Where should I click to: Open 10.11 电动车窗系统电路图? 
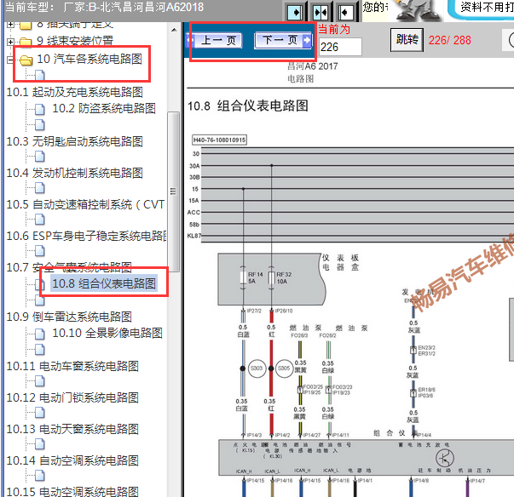coord(72,366)
